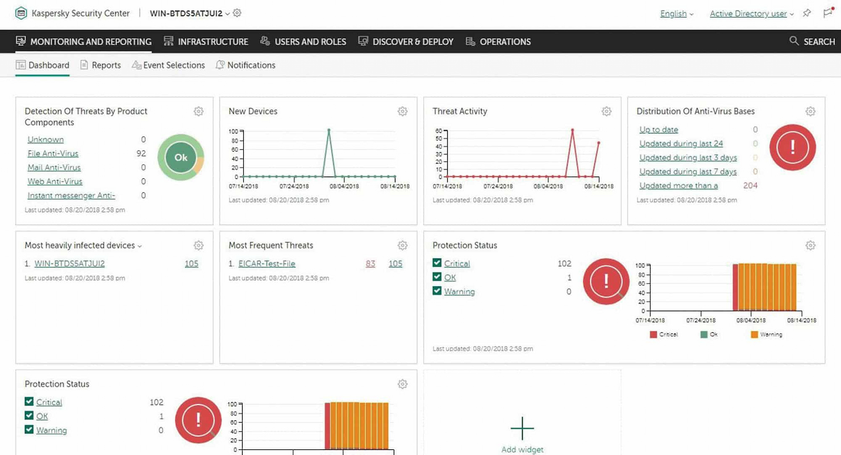
Task: Click the Ok legend swatch in chart
Action: click(704, 335)
